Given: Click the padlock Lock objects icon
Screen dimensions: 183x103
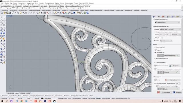Looking at the screenshot, I should 61,13.
